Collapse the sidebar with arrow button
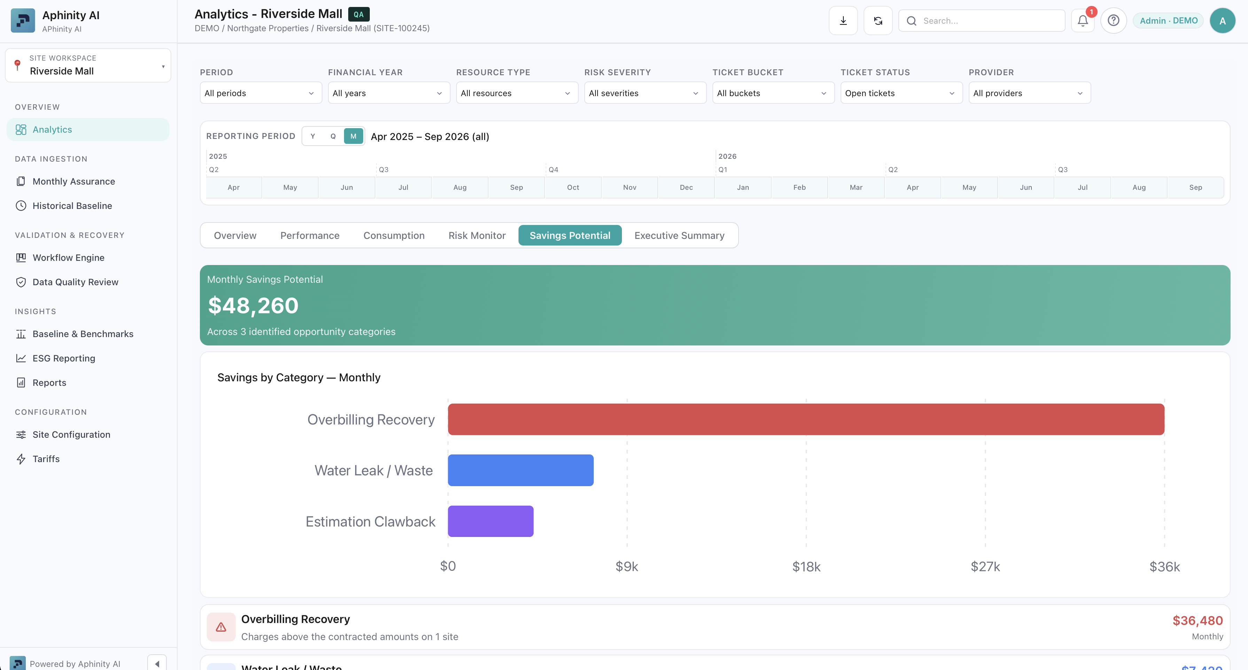Screen dimensions: 1248x670 [x=157, y=663]
